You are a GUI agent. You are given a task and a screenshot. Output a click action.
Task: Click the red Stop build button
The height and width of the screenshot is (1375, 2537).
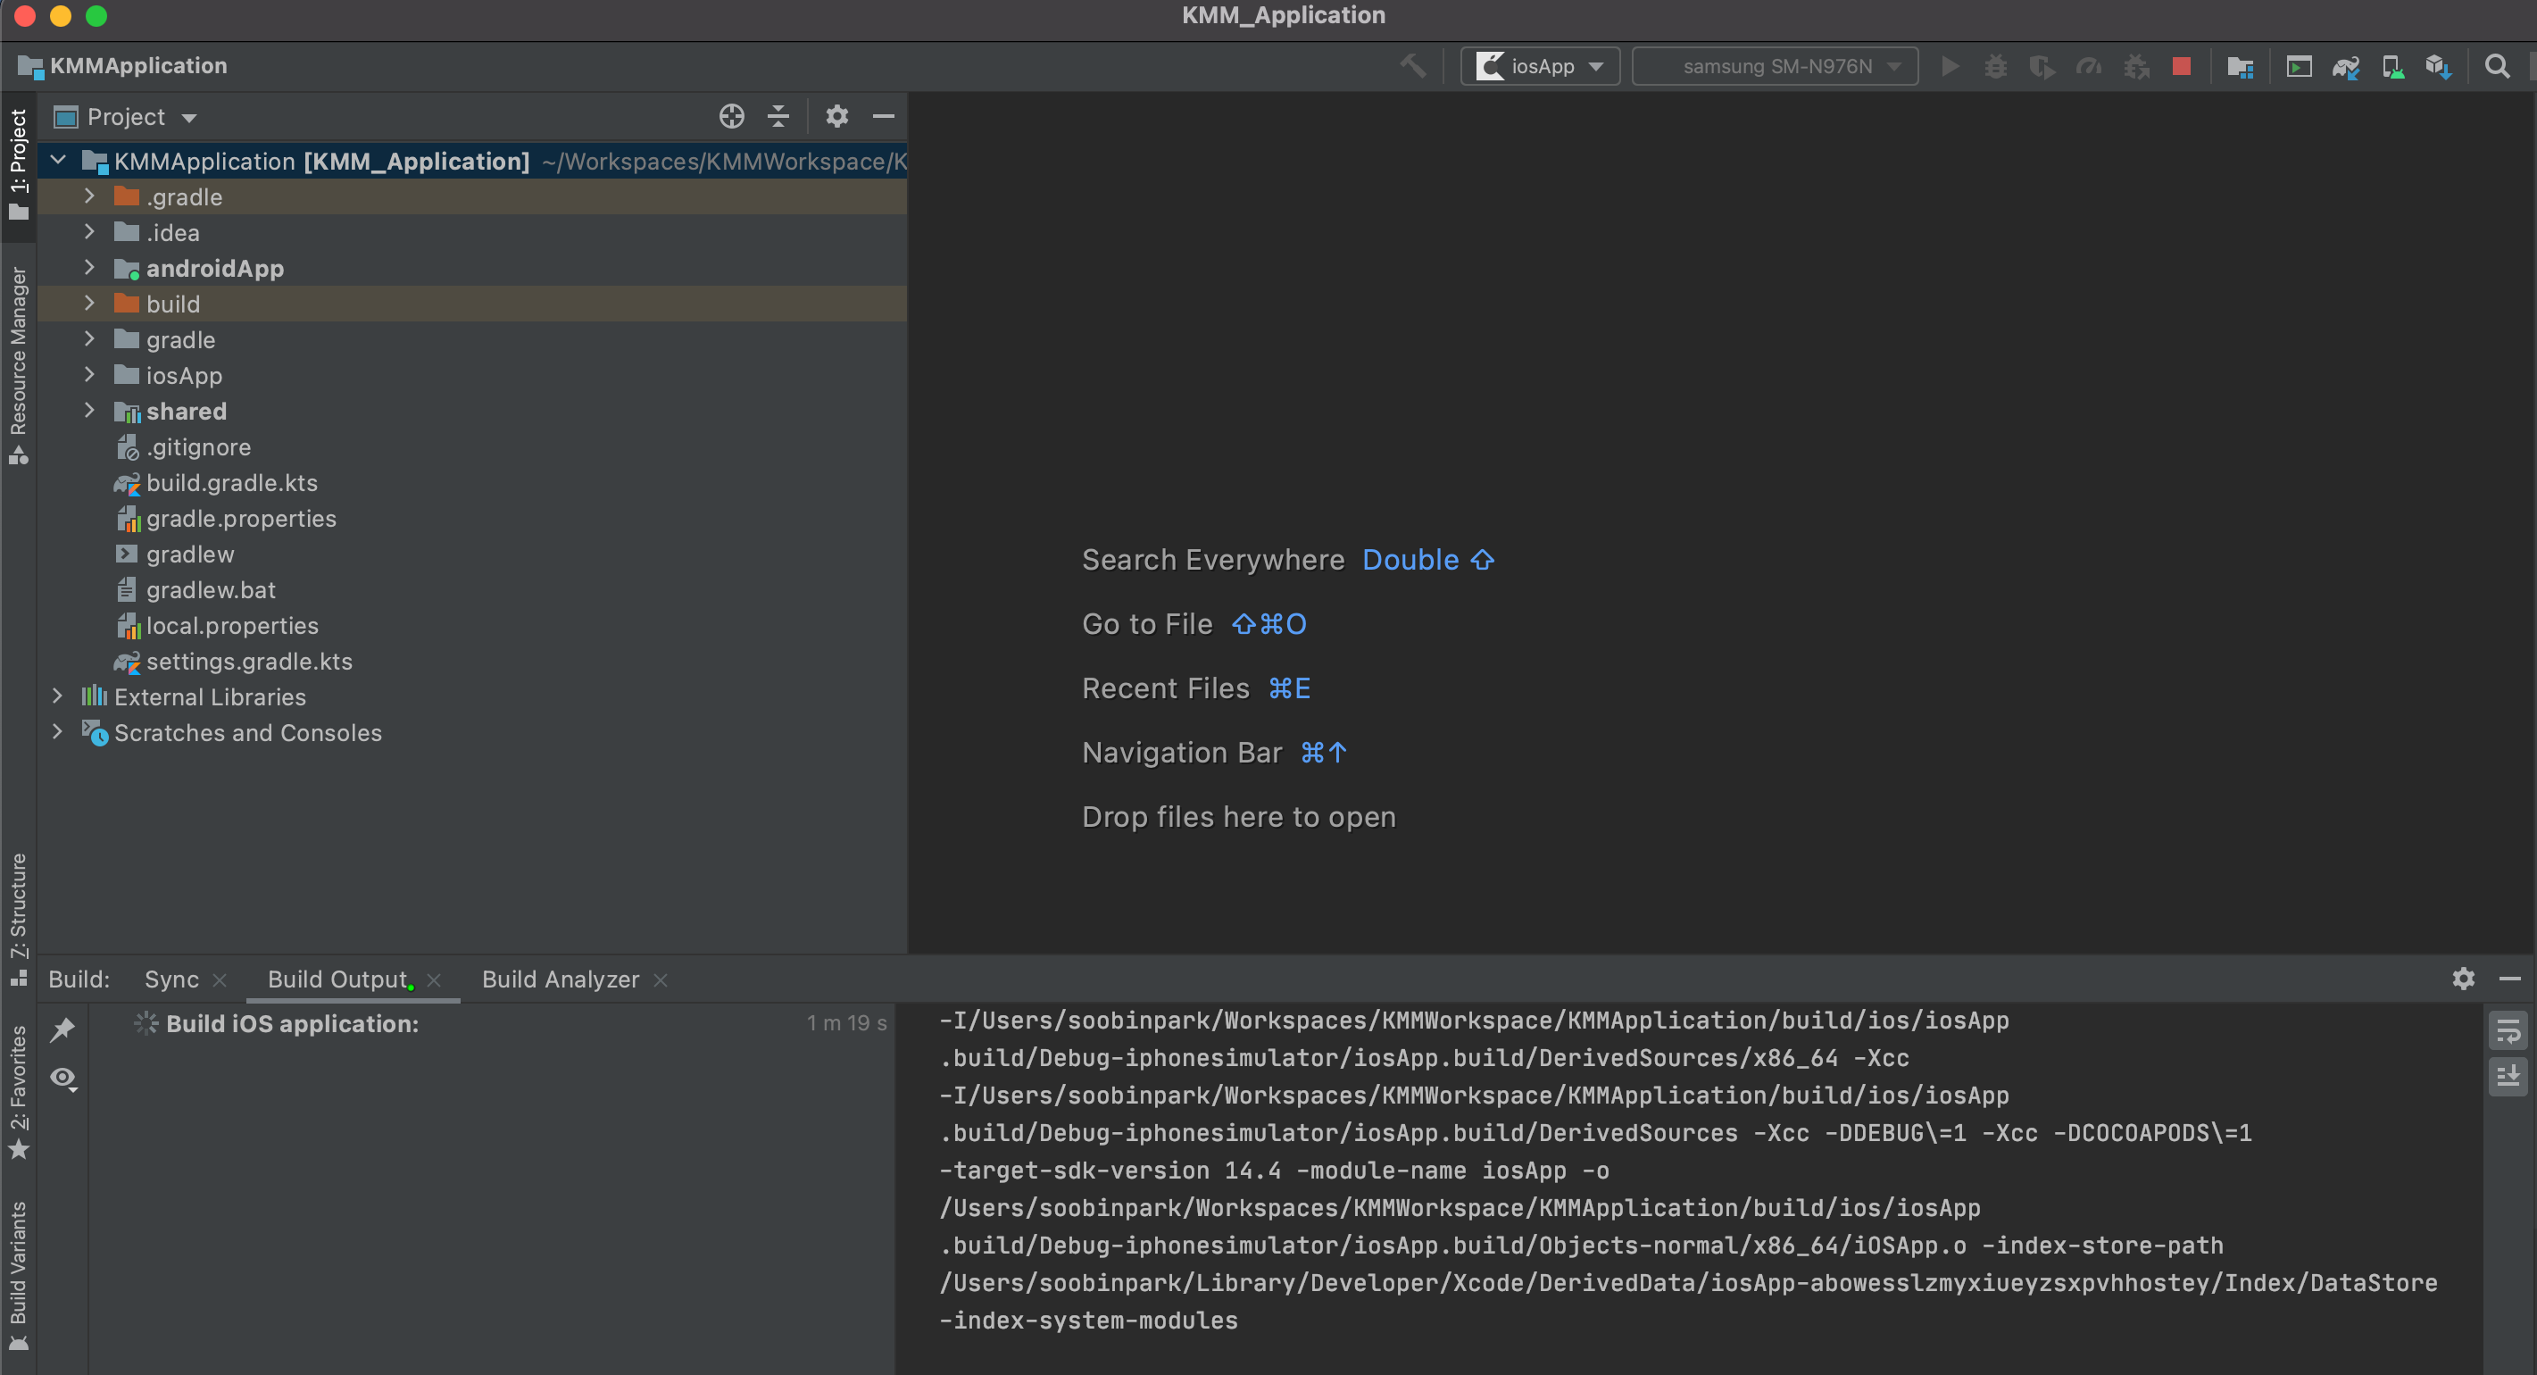click(x=2181, y=66)
